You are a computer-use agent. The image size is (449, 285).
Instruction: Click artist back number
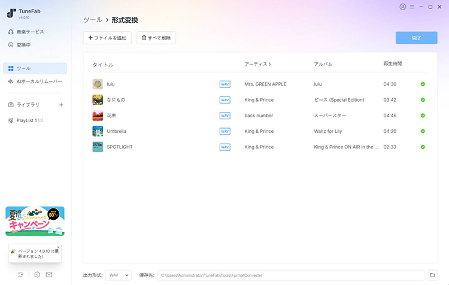point(259,116)
